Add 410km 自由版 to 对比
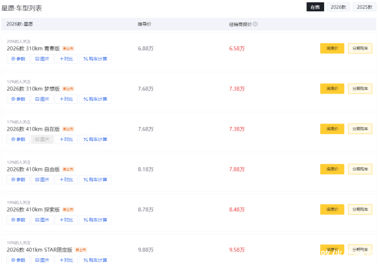 point(66,180)
